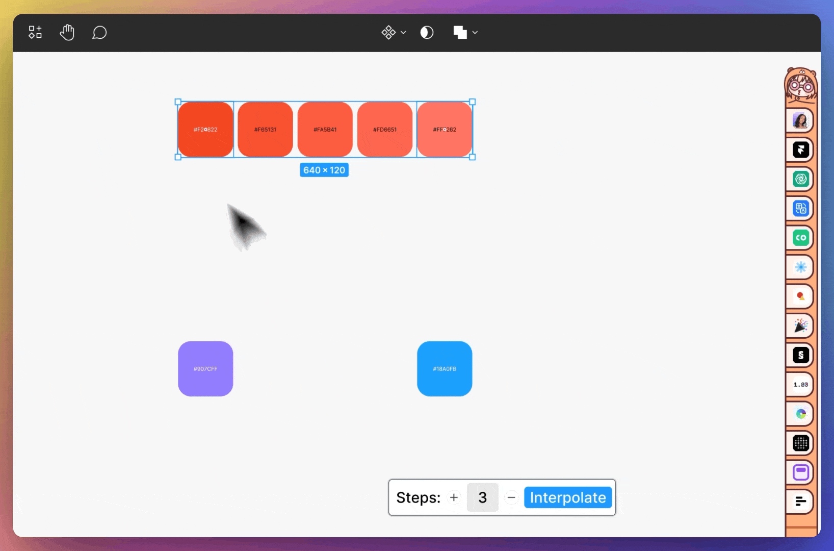
Task: Select the purple #907CFF color swatch
Action: 205,369
